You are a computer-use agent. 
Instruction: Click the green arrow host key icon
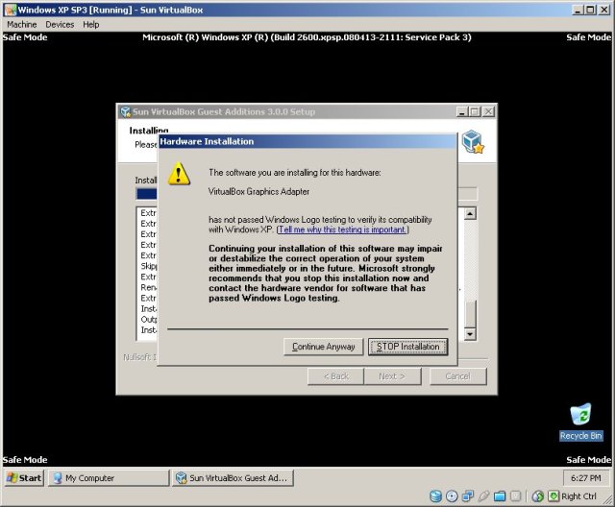[x=552, y=496]
